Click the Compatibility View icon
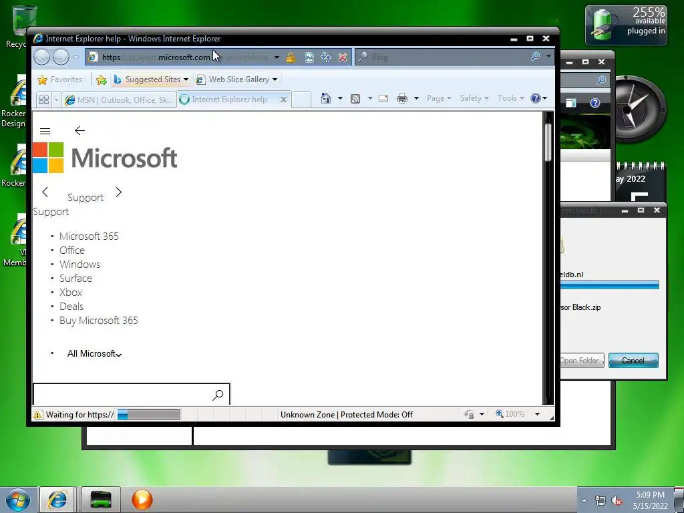This screenshot has height=513, width=684. coord(309,57)
